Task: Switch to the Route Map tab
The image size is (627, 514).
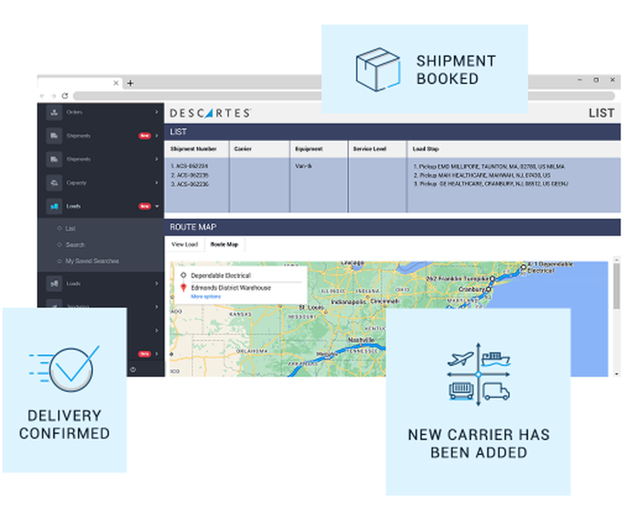Action: (224, 244)
